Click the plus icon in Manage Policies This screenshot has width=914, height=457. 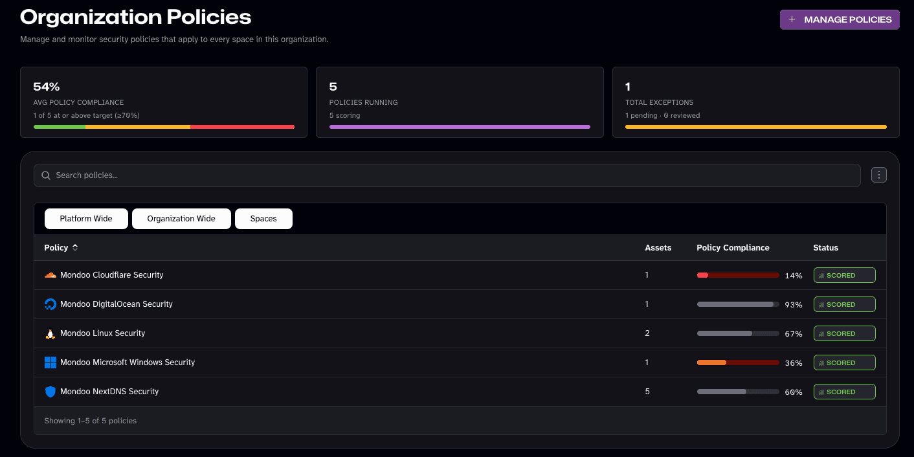792,19
